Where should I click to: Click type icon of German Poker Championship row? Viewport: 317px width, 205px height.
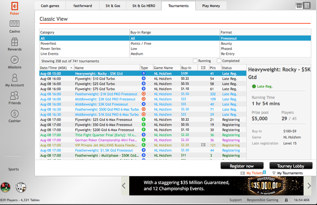pyautogui.click(x=144, y=140)
